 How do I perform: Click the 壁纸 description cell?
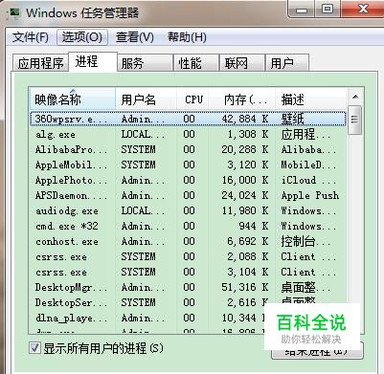[292, 119]
